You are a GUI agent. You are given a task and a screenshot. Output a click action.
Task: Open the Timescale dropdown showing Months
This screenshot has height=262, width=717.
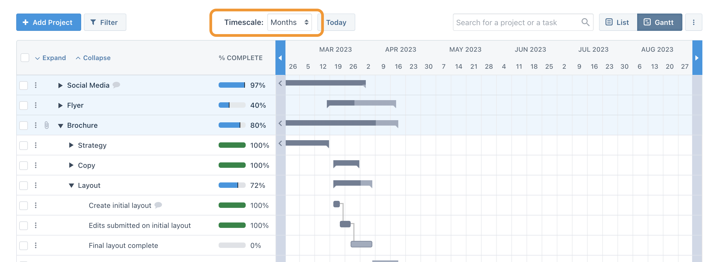point(289,22)
